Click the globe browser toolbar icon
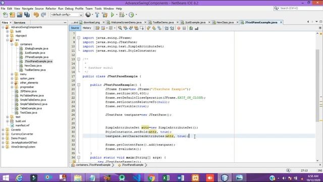The height and width of the screenshot is (182, 323). 88,15
